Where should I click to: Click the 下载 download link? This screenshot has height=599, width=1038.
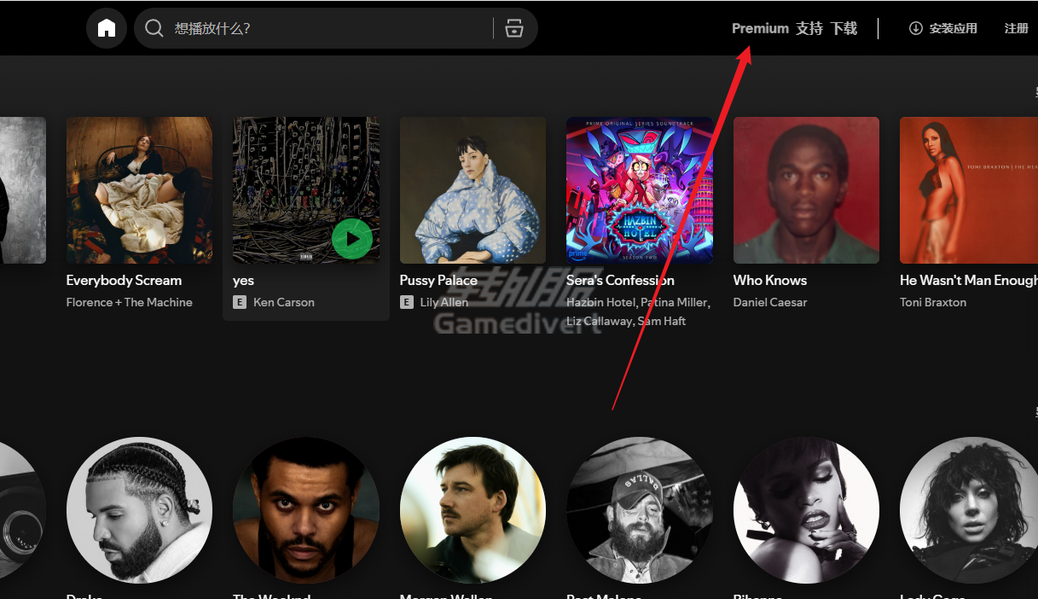coord(844,27)
